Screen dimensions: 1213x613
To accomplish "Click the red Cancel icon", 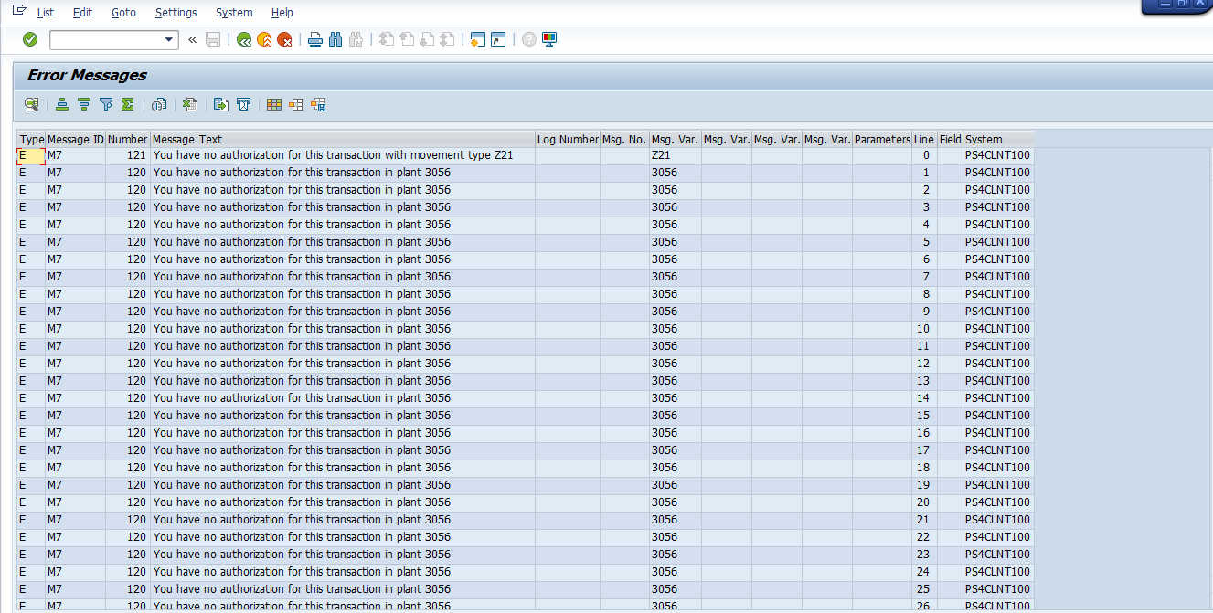I will 284,39.
